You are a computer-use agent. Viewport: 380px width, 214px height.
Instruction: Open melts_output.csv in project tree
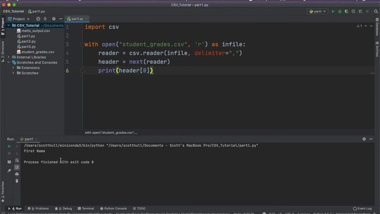[33, 31]
